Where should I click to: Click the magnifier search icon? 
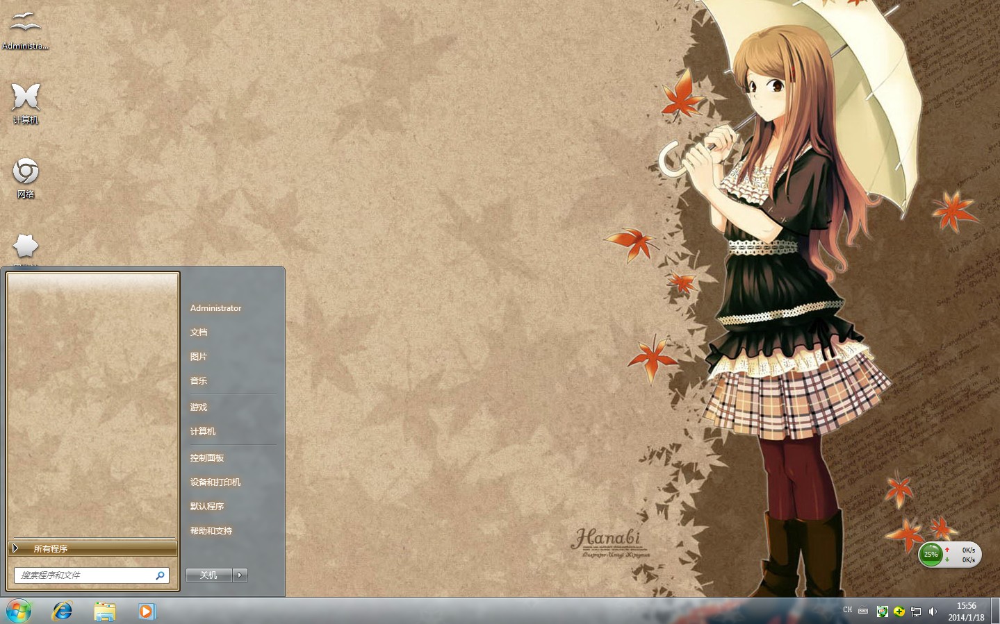(160, 575)
